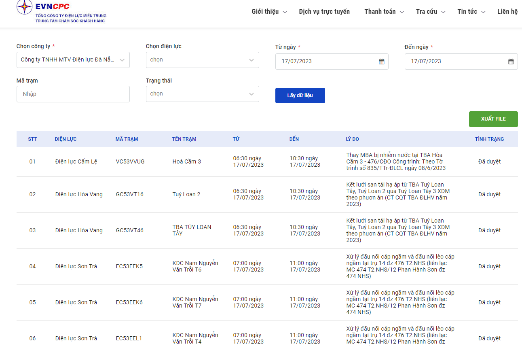The image size is (522, 346).
Task: Open the Tra cứu menu
Action: (431, 12)
